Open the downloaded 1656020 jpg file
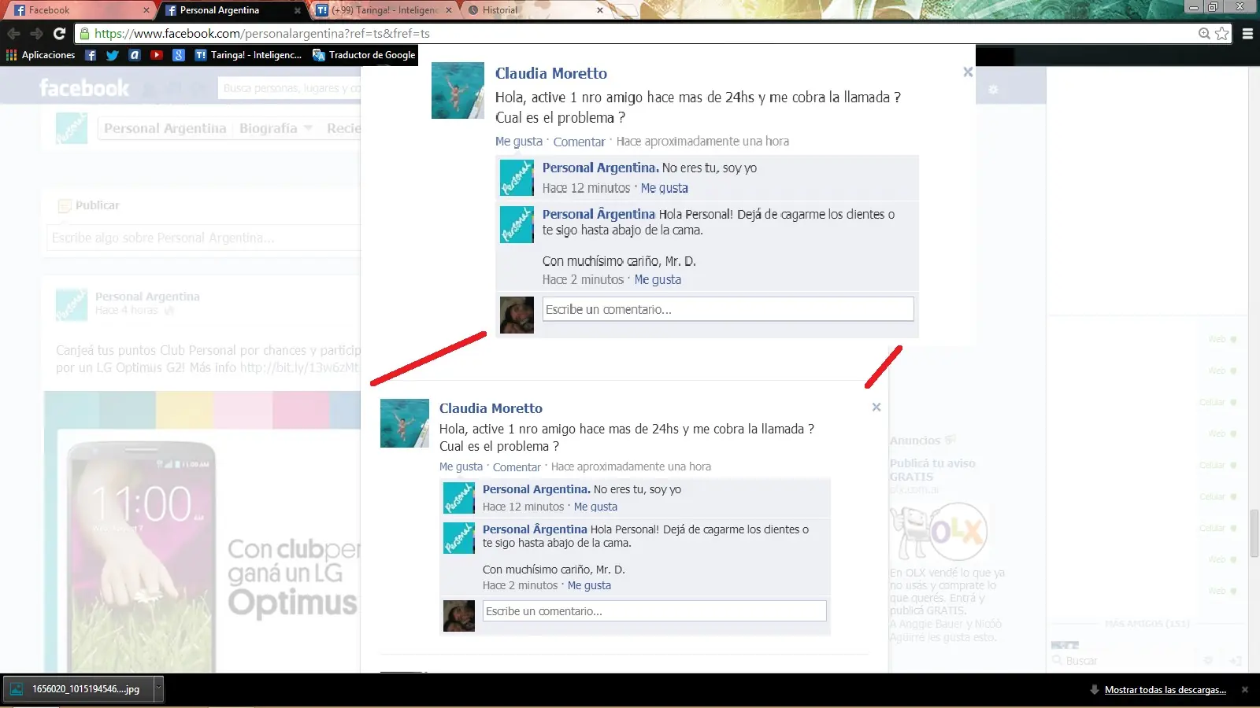The image size is (1260, 708). [x=78, y=689]
